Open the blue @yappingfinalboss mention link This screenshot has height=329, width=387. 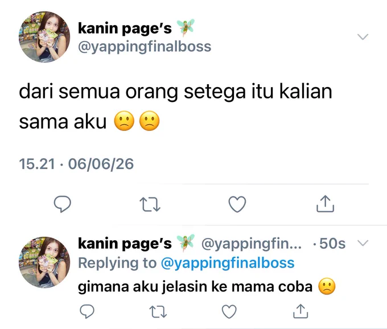pyautogui.click(x=228, y=263)
